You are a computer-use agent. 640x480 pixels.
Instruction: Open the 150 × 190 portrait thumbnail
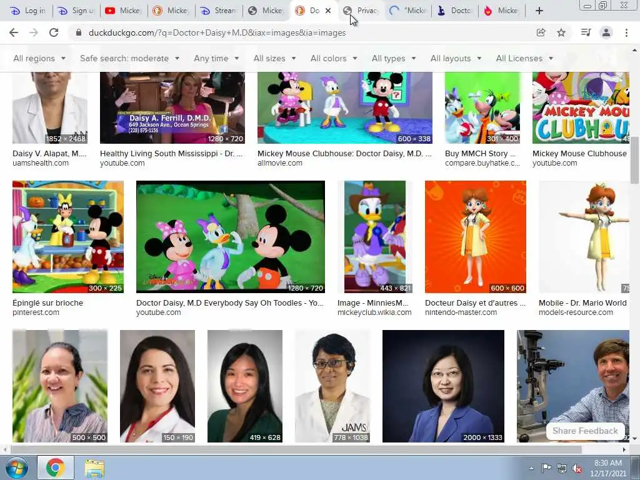pos(157,386)
